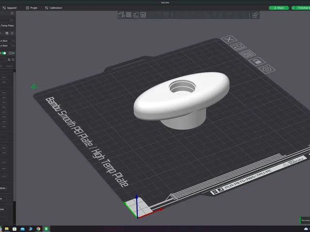This screenshot has width=310, height=232.
Task: Click the Arrange all objects toolbar icon
Action: pos(143,15)
